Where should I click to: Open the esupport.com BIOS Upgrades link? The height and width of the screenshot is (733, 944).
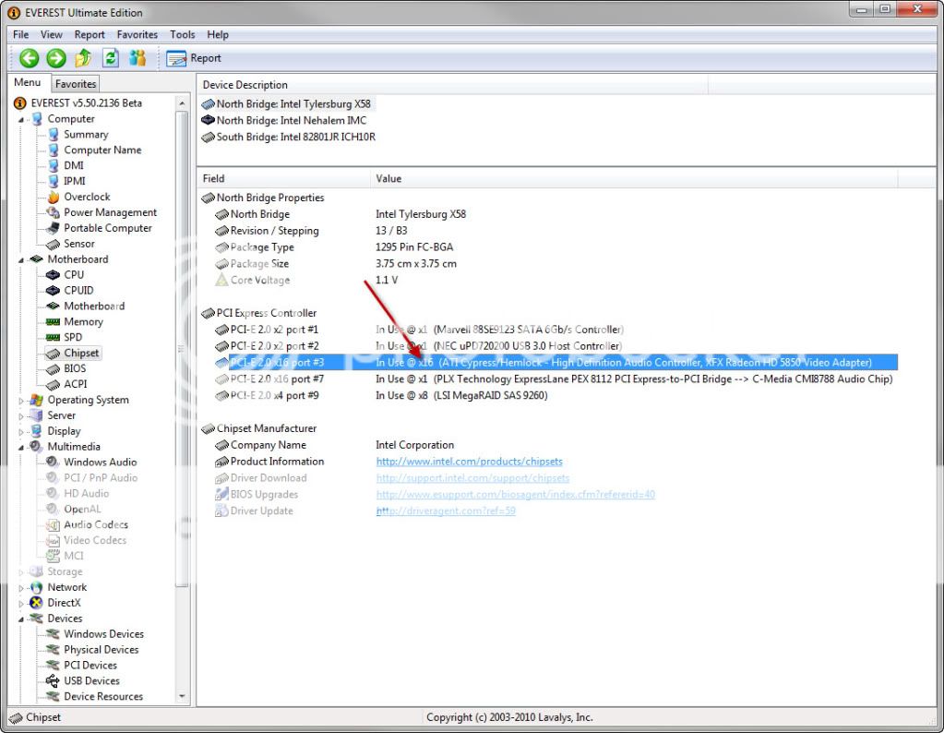[x=515, y=495]
